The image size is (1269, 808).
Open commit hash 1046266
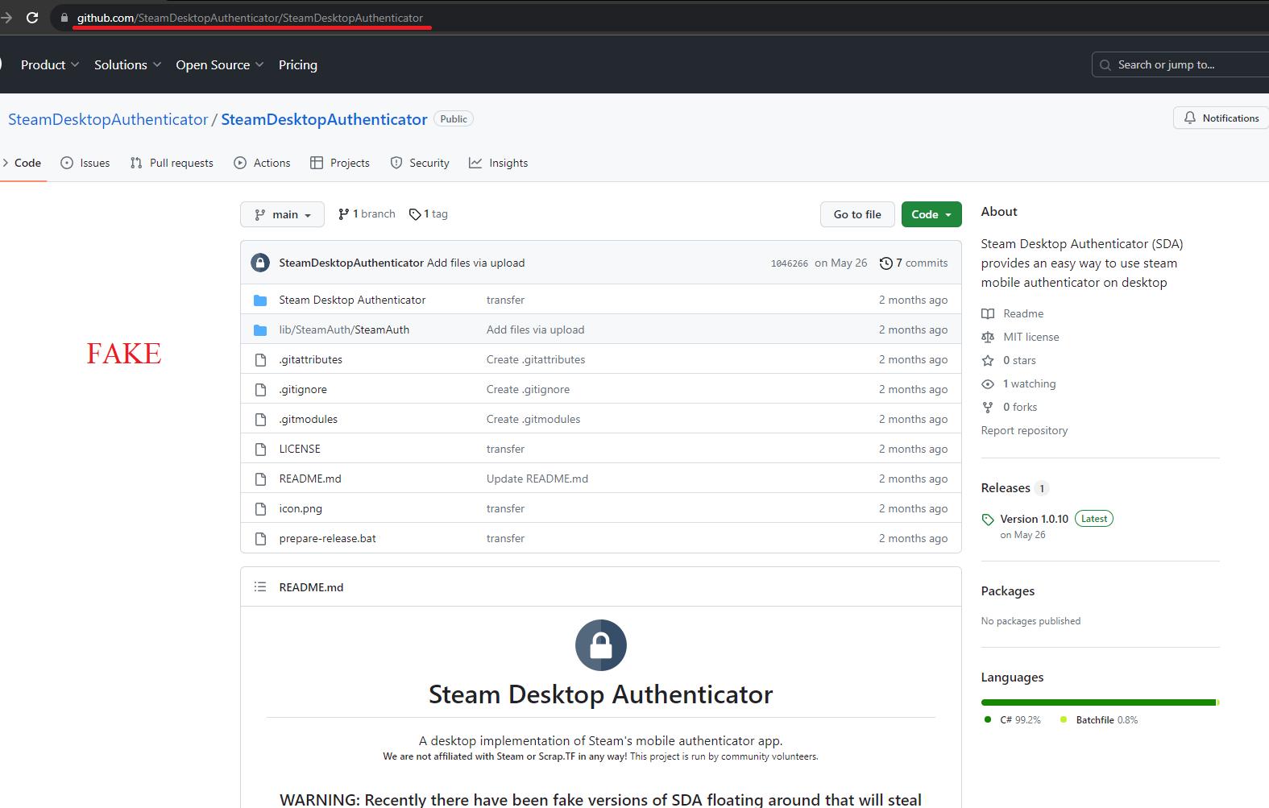pos(790,263)
